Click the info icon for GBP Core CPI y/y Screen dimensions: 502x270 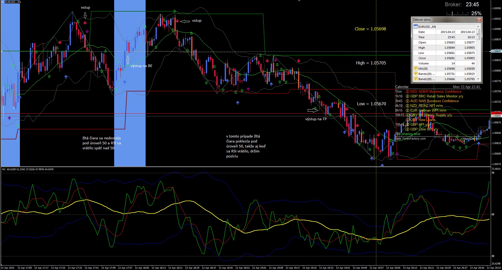pos(407,129)
